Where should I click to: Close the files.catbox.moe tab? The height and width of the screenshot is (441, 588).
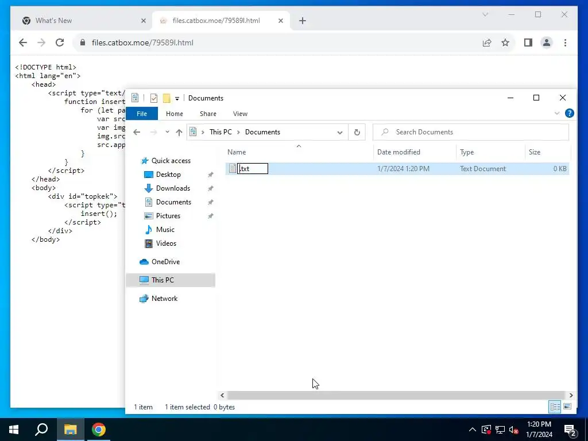point(280,21)
